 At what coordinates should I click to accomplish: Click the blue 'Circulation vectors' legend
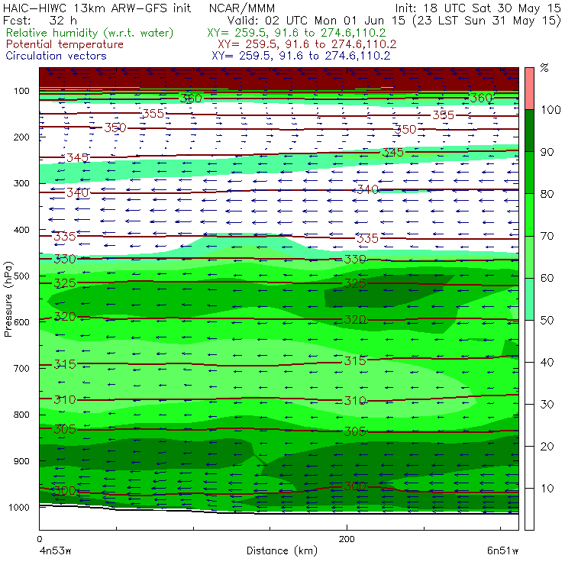pos(56,56)
